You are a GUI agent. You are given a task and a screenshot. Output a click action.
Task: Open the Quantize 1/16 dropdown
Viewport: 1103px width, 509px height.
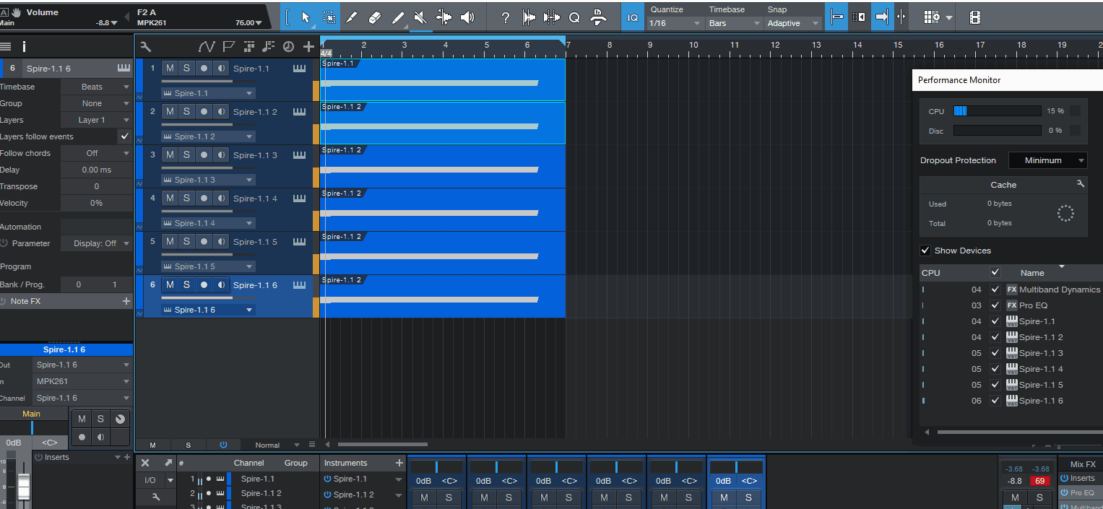click(675, 23)
